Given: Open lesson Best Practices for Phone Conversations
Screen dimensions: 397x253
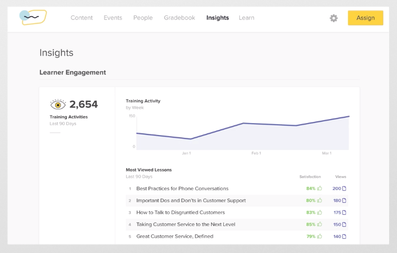Looking at the screenshot, I should (x=182, y=189).
